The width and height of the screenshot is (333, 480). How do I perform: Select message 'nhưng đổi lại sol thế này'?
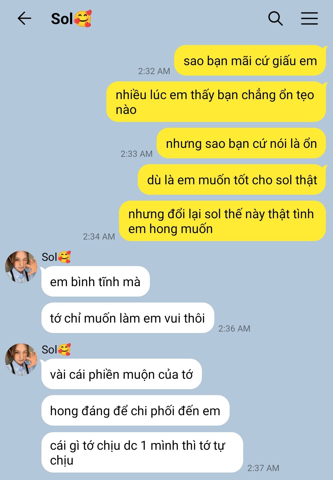coord(223,221)
